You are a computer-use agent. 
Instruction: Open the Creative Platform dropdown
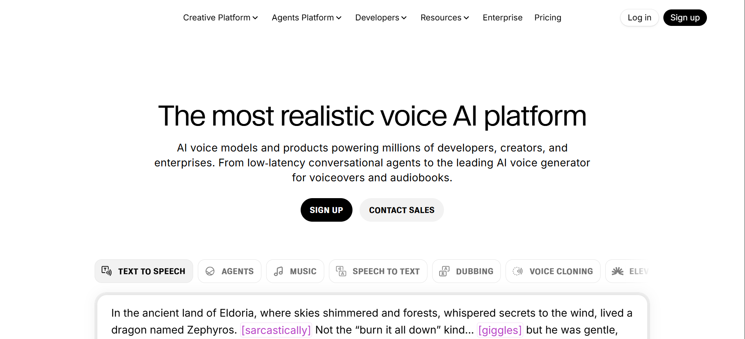coord(220,18)
